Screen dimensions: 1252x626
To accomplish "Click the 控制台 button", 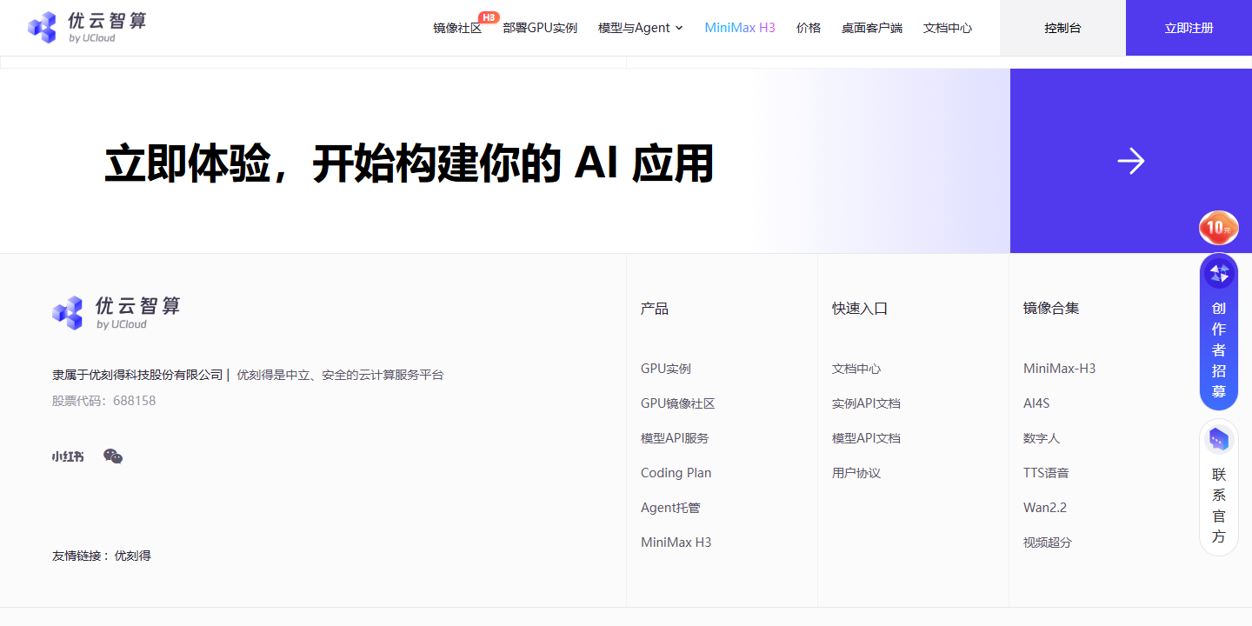I will [x=1062, y=28].
